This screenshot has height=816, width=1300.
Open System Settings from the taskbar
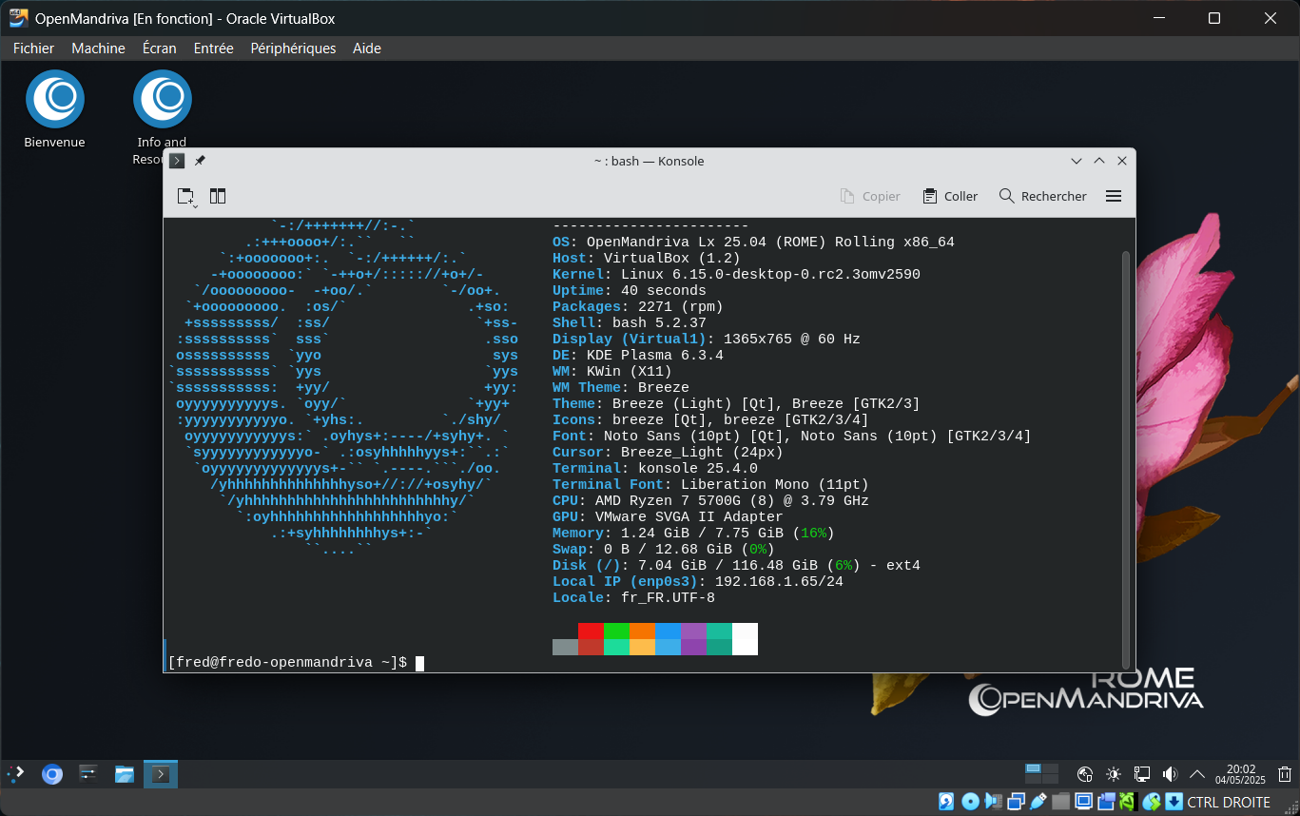88,774
